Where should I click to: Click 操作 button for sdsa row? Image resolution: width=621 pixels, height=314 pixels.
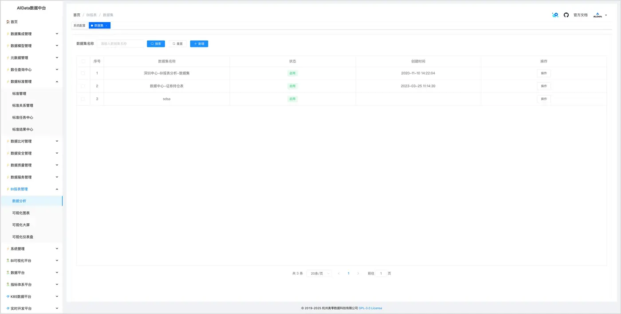tap(544, 99)
